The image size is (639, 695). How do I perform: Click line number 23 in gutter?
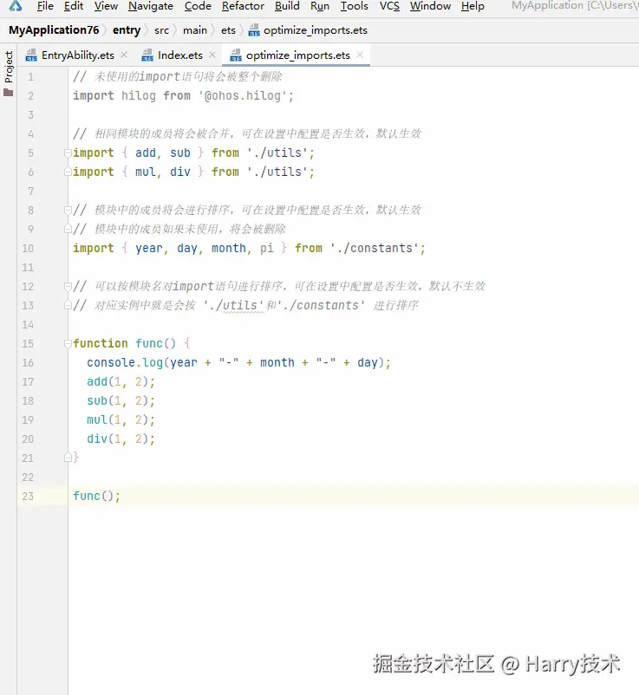coord(28,497)
